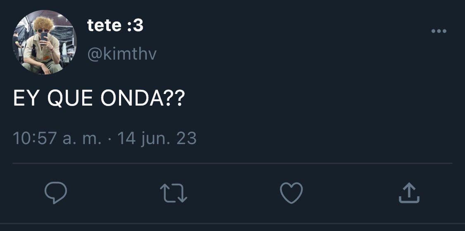The width and height of the screenshot is (465, 231).
Task: Open the reply speech bubble icon
Action: [x=56, y=192]
